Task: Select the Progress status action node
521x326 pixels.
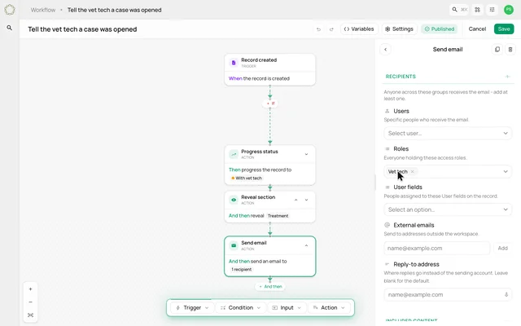Action: (269, 165)
